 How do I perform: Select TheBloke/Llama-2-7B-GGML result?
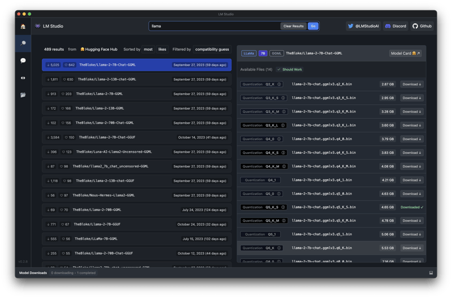click(x=137, y=94)
